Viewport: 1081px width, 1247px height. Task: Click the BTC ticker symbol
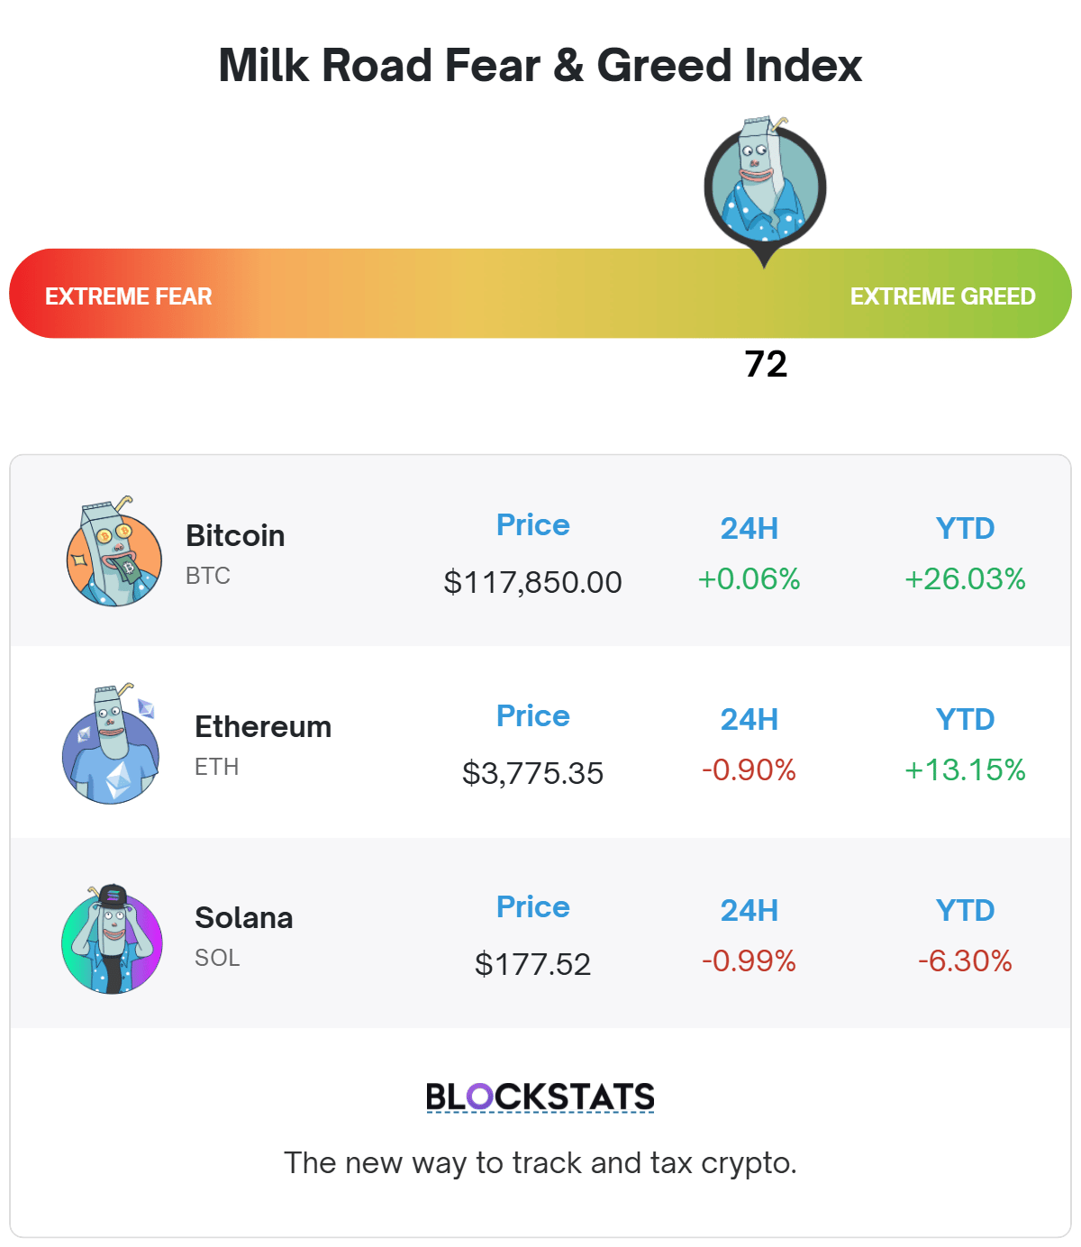(x=208, y=576)
